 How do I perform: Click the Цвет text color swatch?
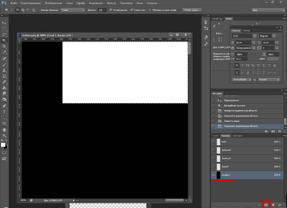tap(273, 59)
